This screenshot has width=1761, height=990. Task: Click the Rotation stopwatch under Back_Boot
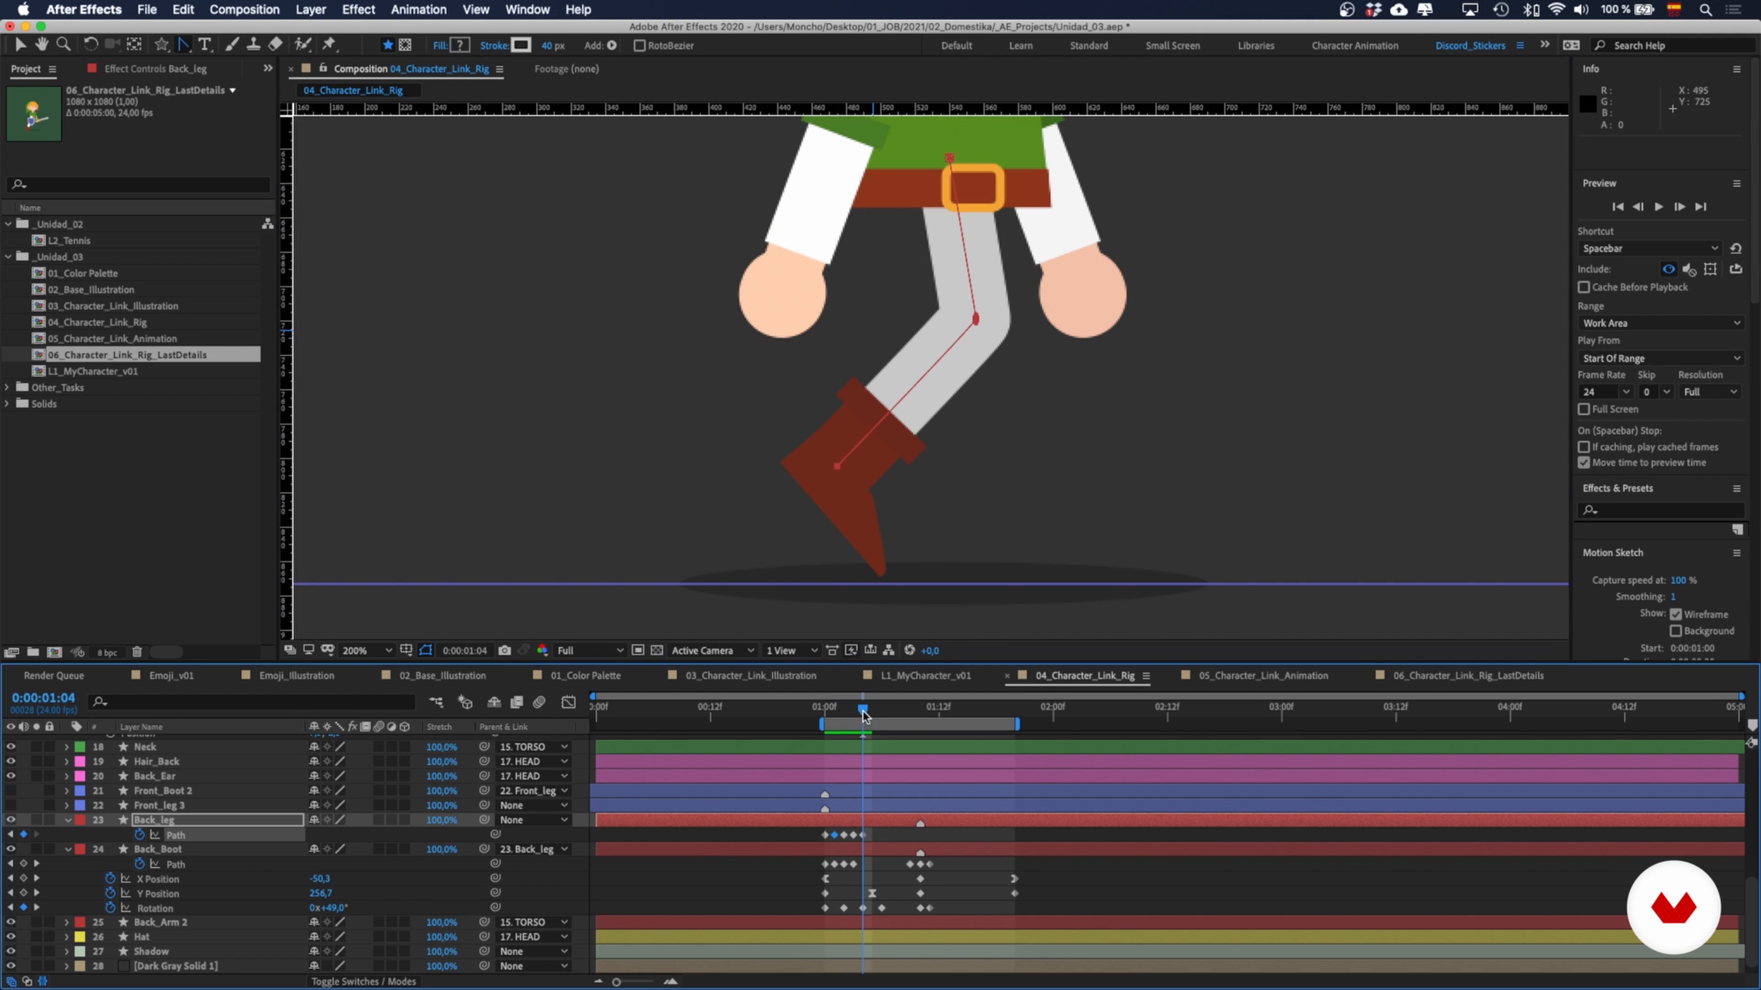coord(110,908)
